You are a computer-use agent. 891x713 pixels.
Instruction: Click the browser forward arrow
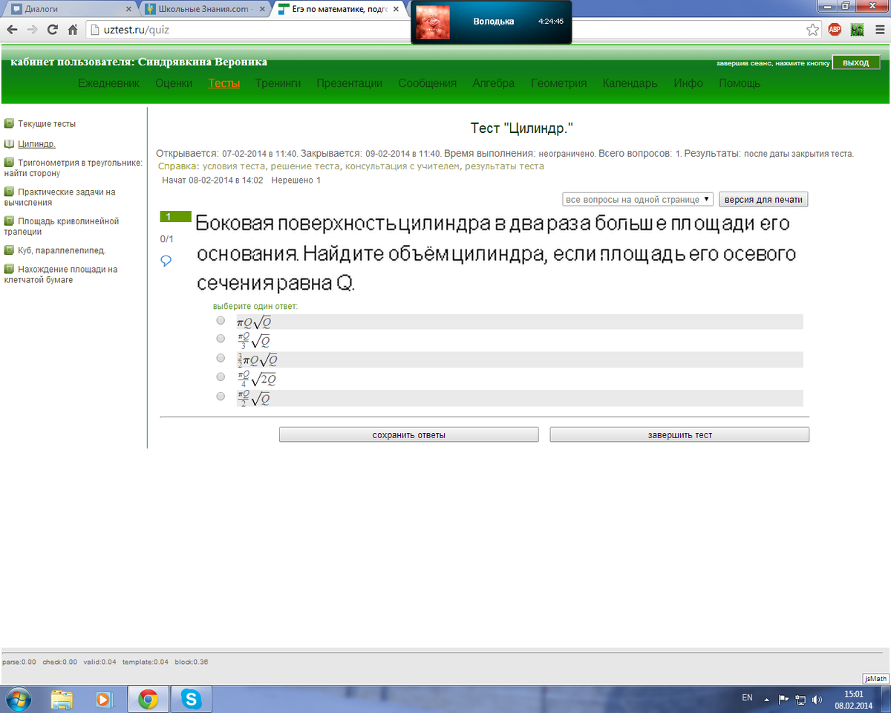(33, 30)
